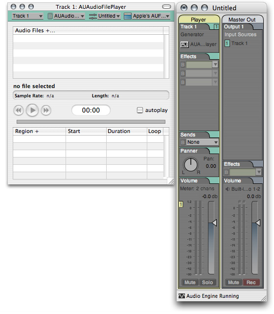Open the Track 1 dropdown in the player toolbar
The height and width of the screenshot is (314, 274).
(27, 16)
